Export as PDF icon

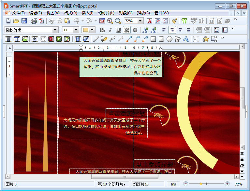pos(41,21)
